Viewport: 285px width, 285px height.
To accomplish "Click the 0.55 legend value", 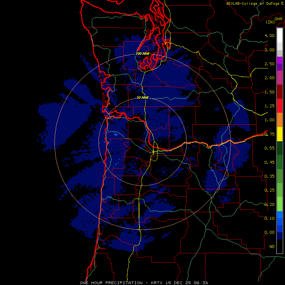I will coord(269,148).
